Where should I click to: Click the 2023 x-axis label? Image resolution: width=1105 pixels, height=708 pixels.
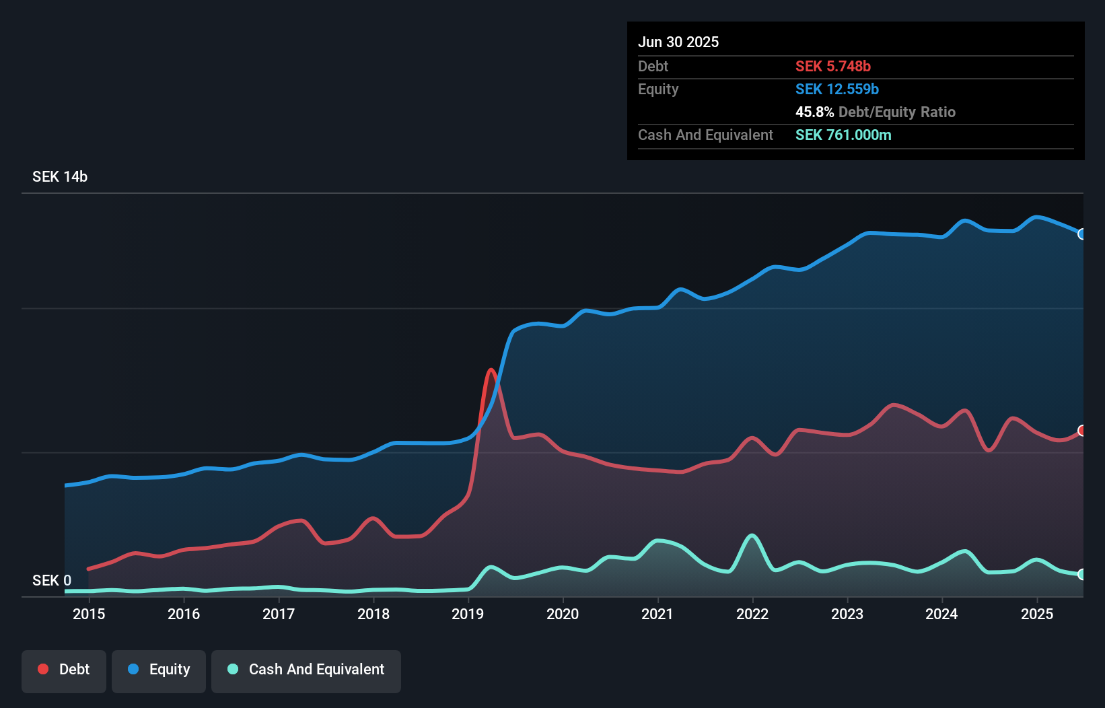[x=847, y=614]
